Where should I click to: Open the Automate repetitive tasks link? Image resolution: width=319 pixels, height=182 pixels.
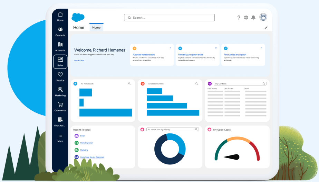[x=144, y=55]
